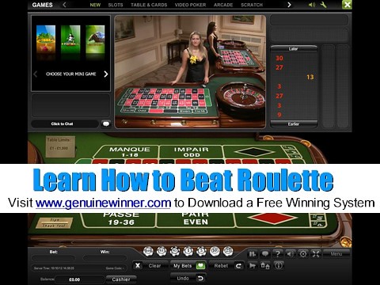Select the 1 value chip

(x=188, y=251)
